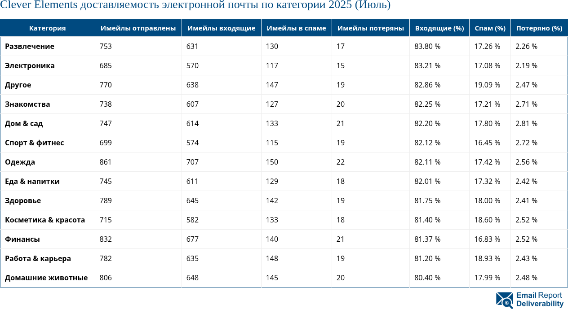Click sent value 861 in Одежда row
Image resolution: width=568 pixels, height=309 pixels.
[x=106, y=162]
